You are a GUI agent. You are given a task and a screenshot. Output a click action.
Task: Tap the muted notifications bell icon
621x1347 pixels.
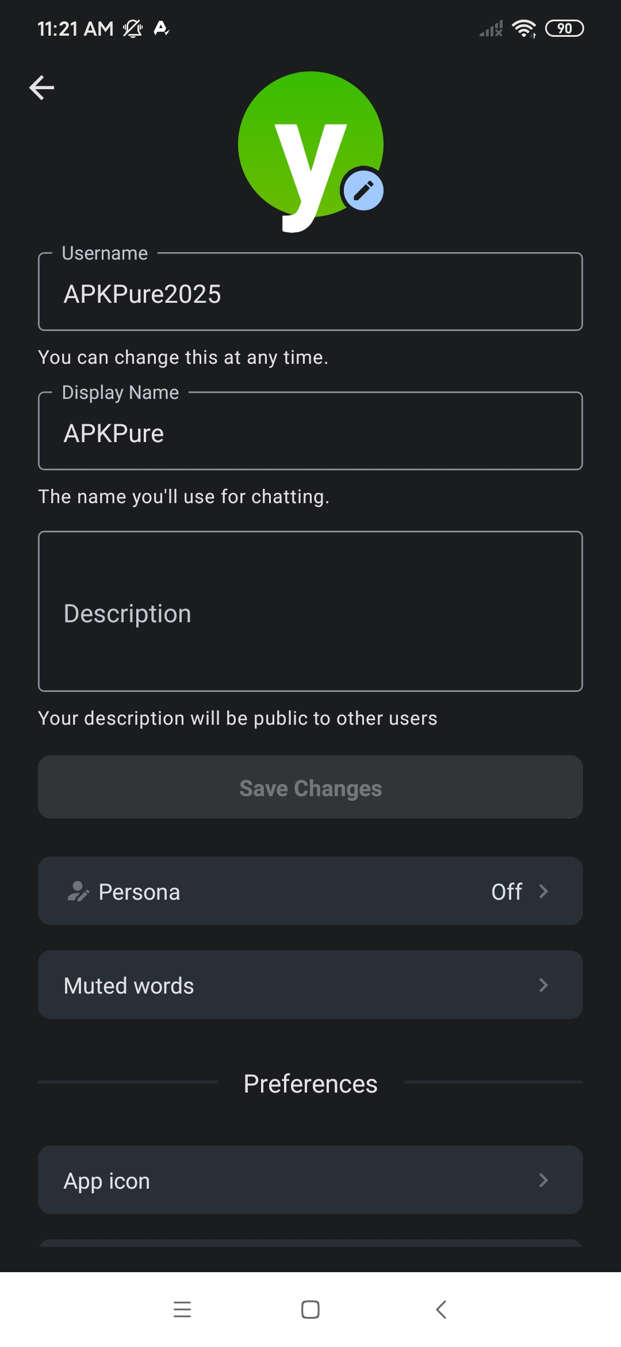pyautogui.click(x=133, y=28)
